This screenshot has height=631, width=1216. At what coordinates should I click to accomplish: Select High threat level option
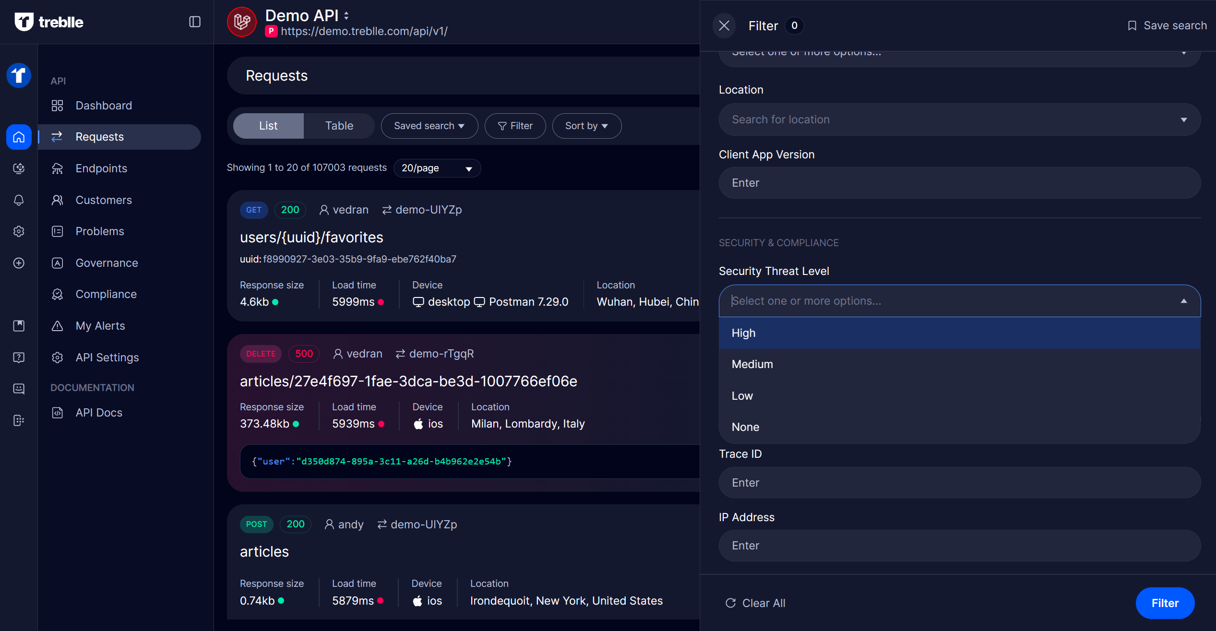(x=744, y=333)
